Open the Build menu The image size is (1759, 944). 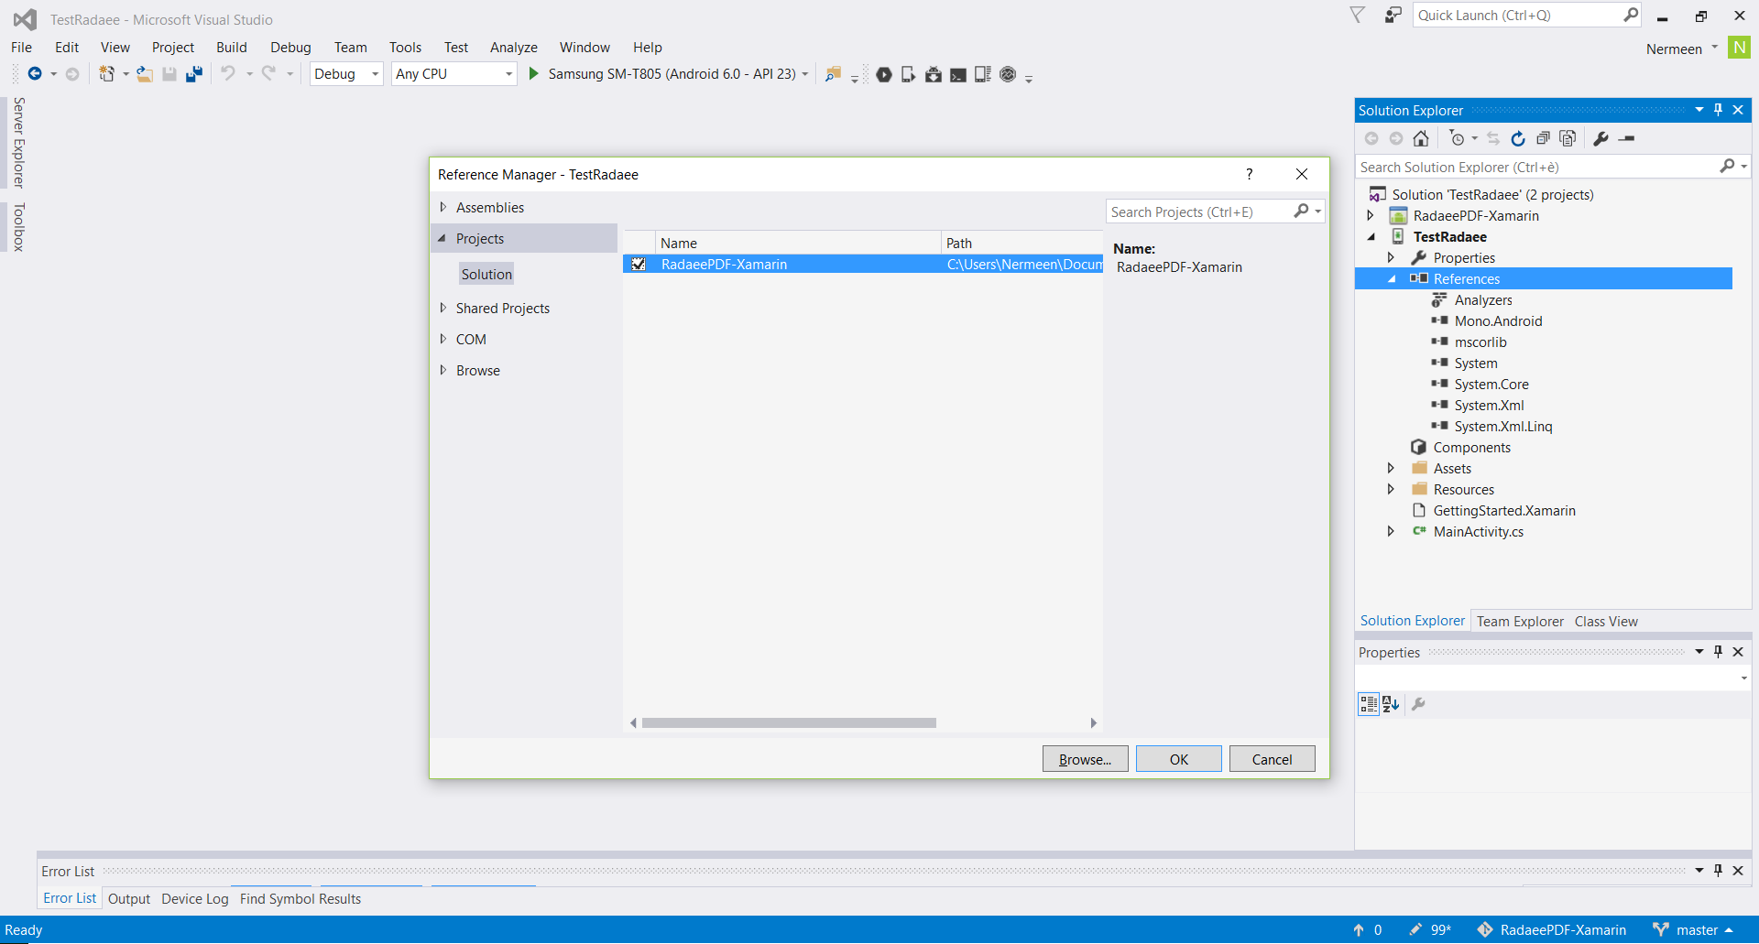(x=231, y=48)
